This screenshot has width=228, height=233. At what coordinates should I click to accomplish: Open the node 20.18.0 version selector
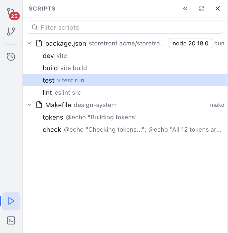click(x=190, y=43)
